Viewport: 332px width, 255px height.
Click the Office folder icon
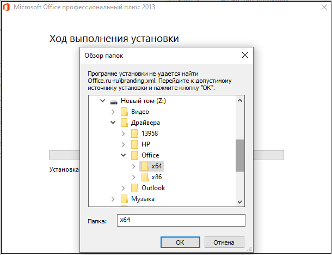click(134, 155)
